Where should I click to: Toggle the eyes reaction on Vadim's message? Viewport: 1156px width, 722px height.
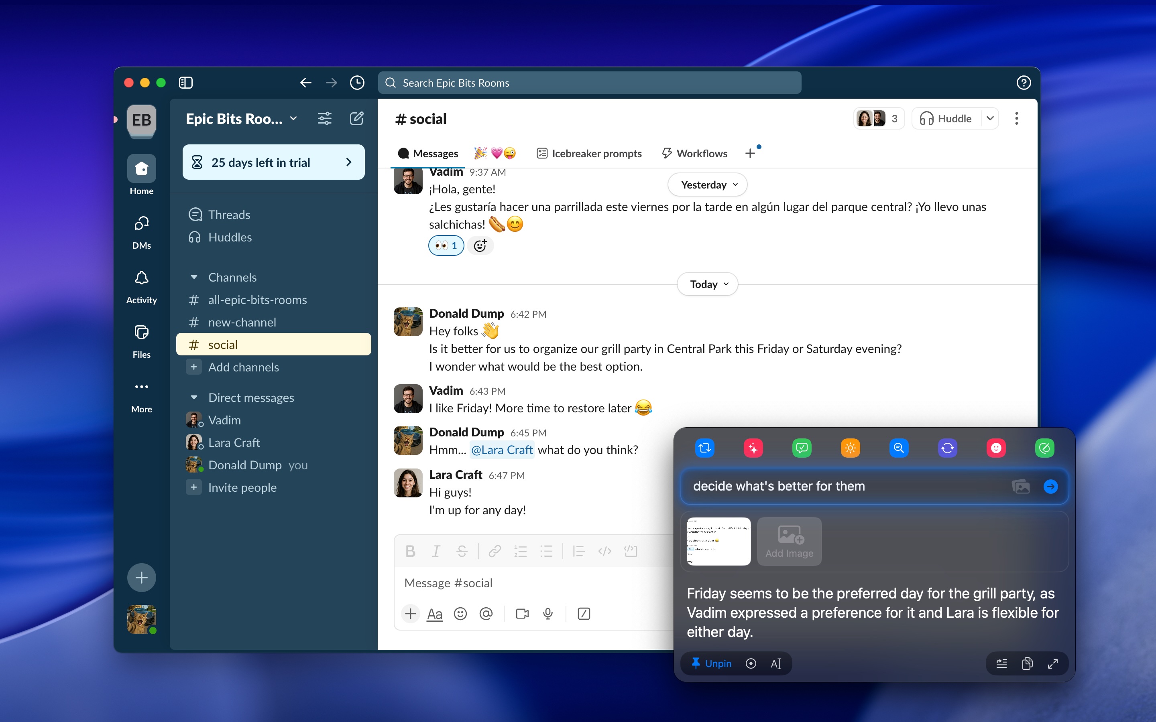(x=446, y=245)
